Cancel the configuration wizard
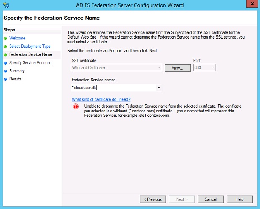 (x=211, y=199)
